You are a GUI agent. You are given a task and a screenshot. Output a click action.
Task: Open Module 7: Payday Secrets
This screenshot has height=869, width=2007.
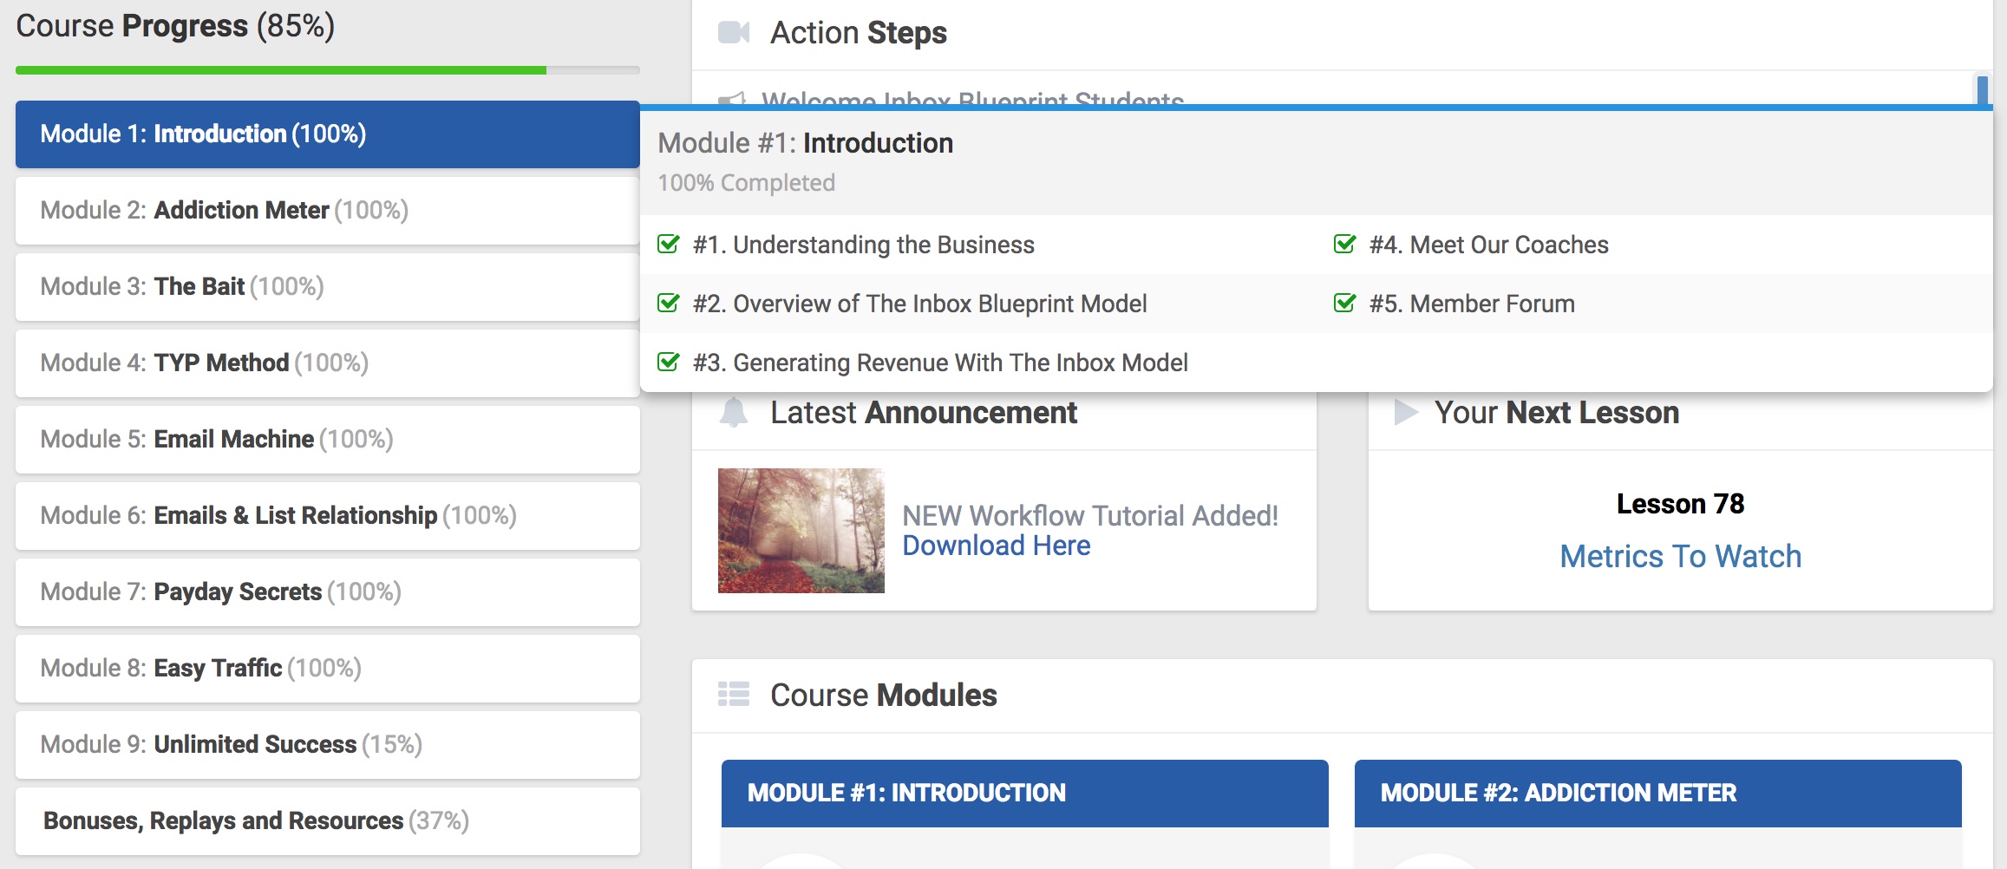(328, 592)
